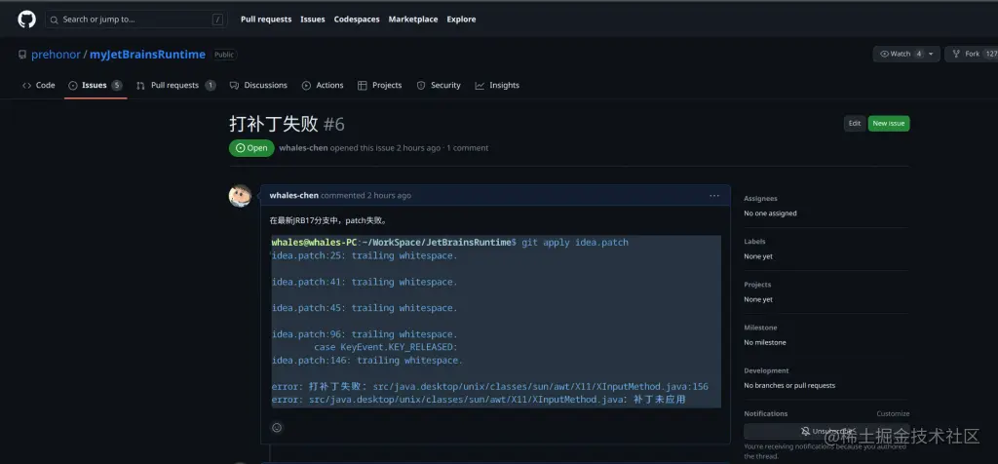Image resolution: width=998 pixels, height=464 pixels.
Task: Open Issues in top navigation
Action: [313, 19]
